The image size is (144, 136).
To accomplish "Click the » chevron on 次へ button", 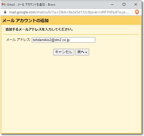I will pyautogui.click(x=86, y=52).
